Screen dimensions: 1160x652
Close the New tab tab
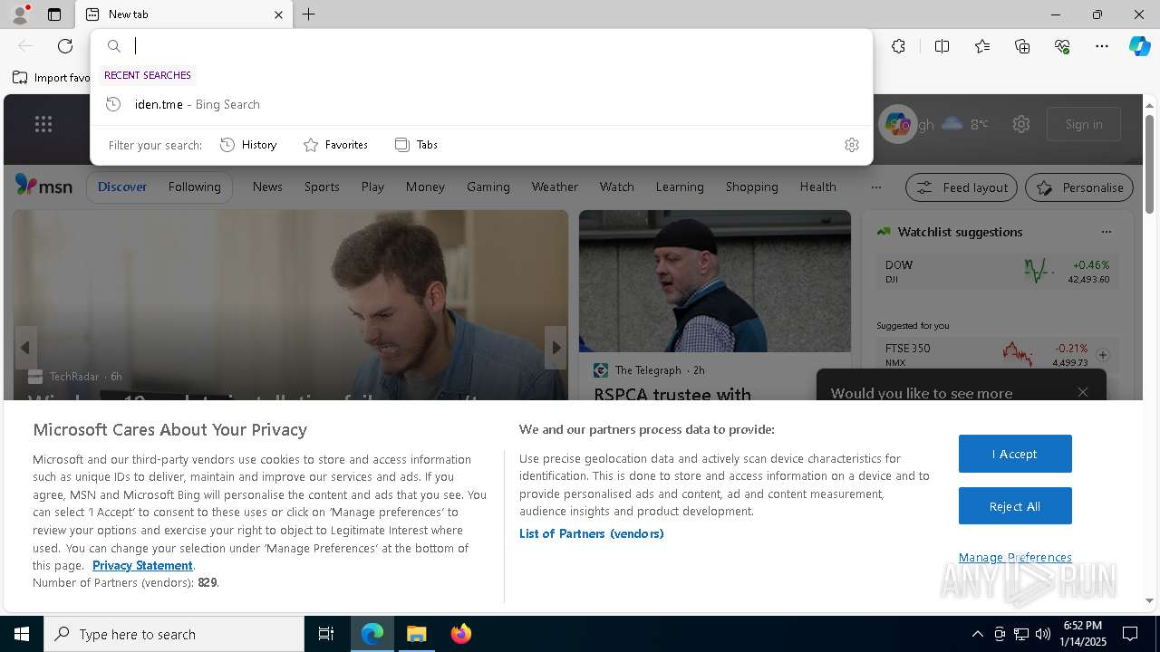pos(278,14)
